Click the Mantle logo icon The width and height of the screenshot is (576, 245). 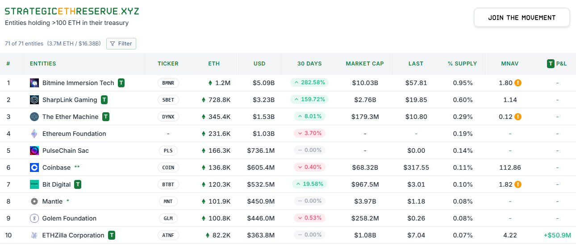[34, 201]
